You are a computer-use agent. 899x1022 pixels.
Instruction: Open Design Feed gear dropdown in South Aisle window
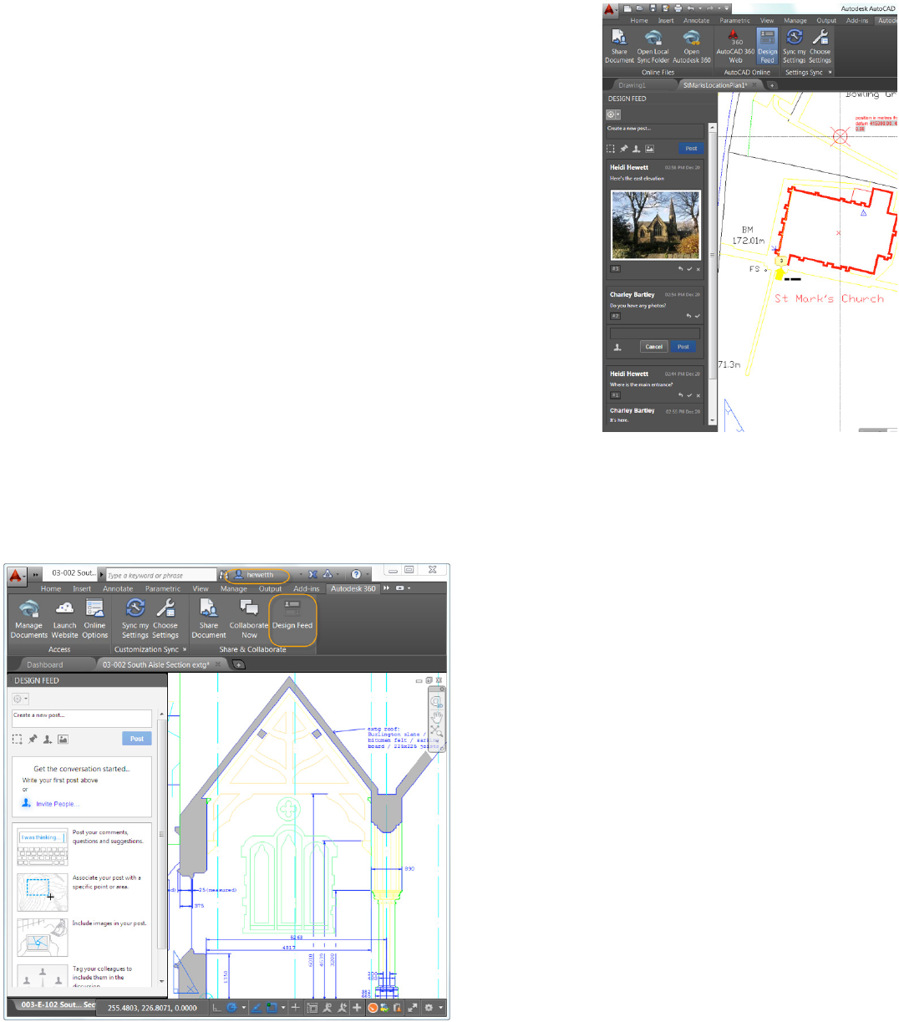(x=20, y=699)
